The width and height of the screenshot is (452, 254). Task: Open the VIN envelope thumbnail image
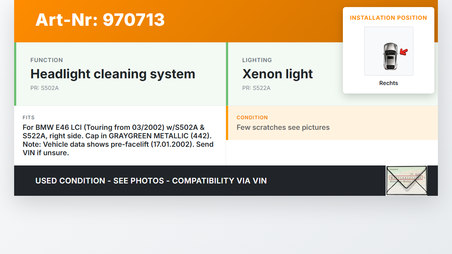406,180
